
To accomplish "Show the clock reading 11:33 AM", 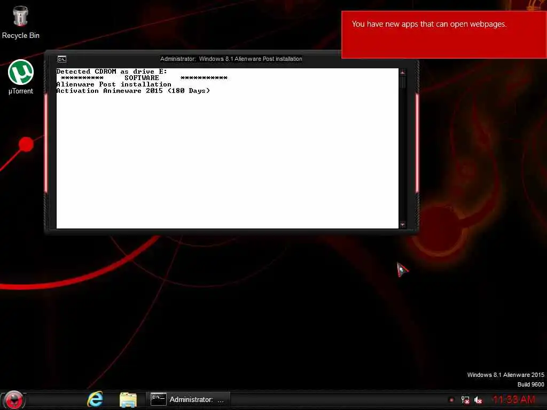I will pos(513,399).
